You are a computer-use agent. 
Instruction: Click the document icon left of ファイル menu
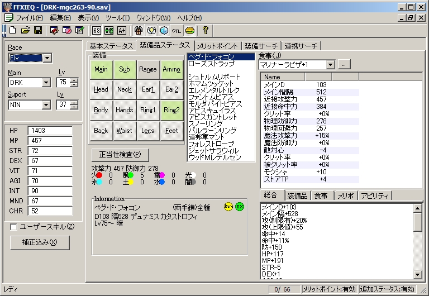coord(9,18)
